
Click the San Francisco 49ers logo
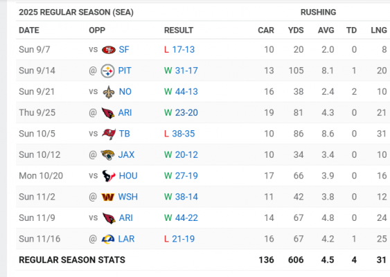109,50
